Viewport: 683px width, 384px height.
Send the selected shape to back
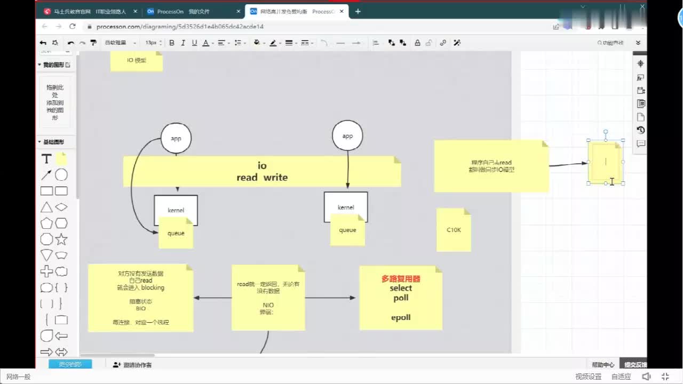pyautogui.click(x=403, y=43)
